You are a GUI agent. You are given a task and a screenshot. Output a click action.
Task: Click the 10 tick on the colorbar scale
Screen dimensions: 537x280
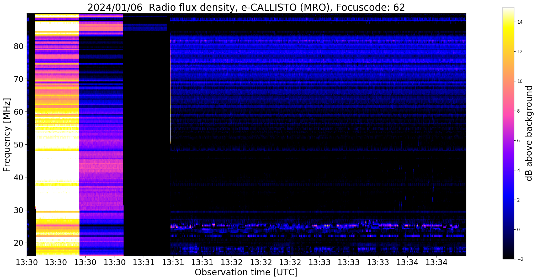[x=519, y=81]
